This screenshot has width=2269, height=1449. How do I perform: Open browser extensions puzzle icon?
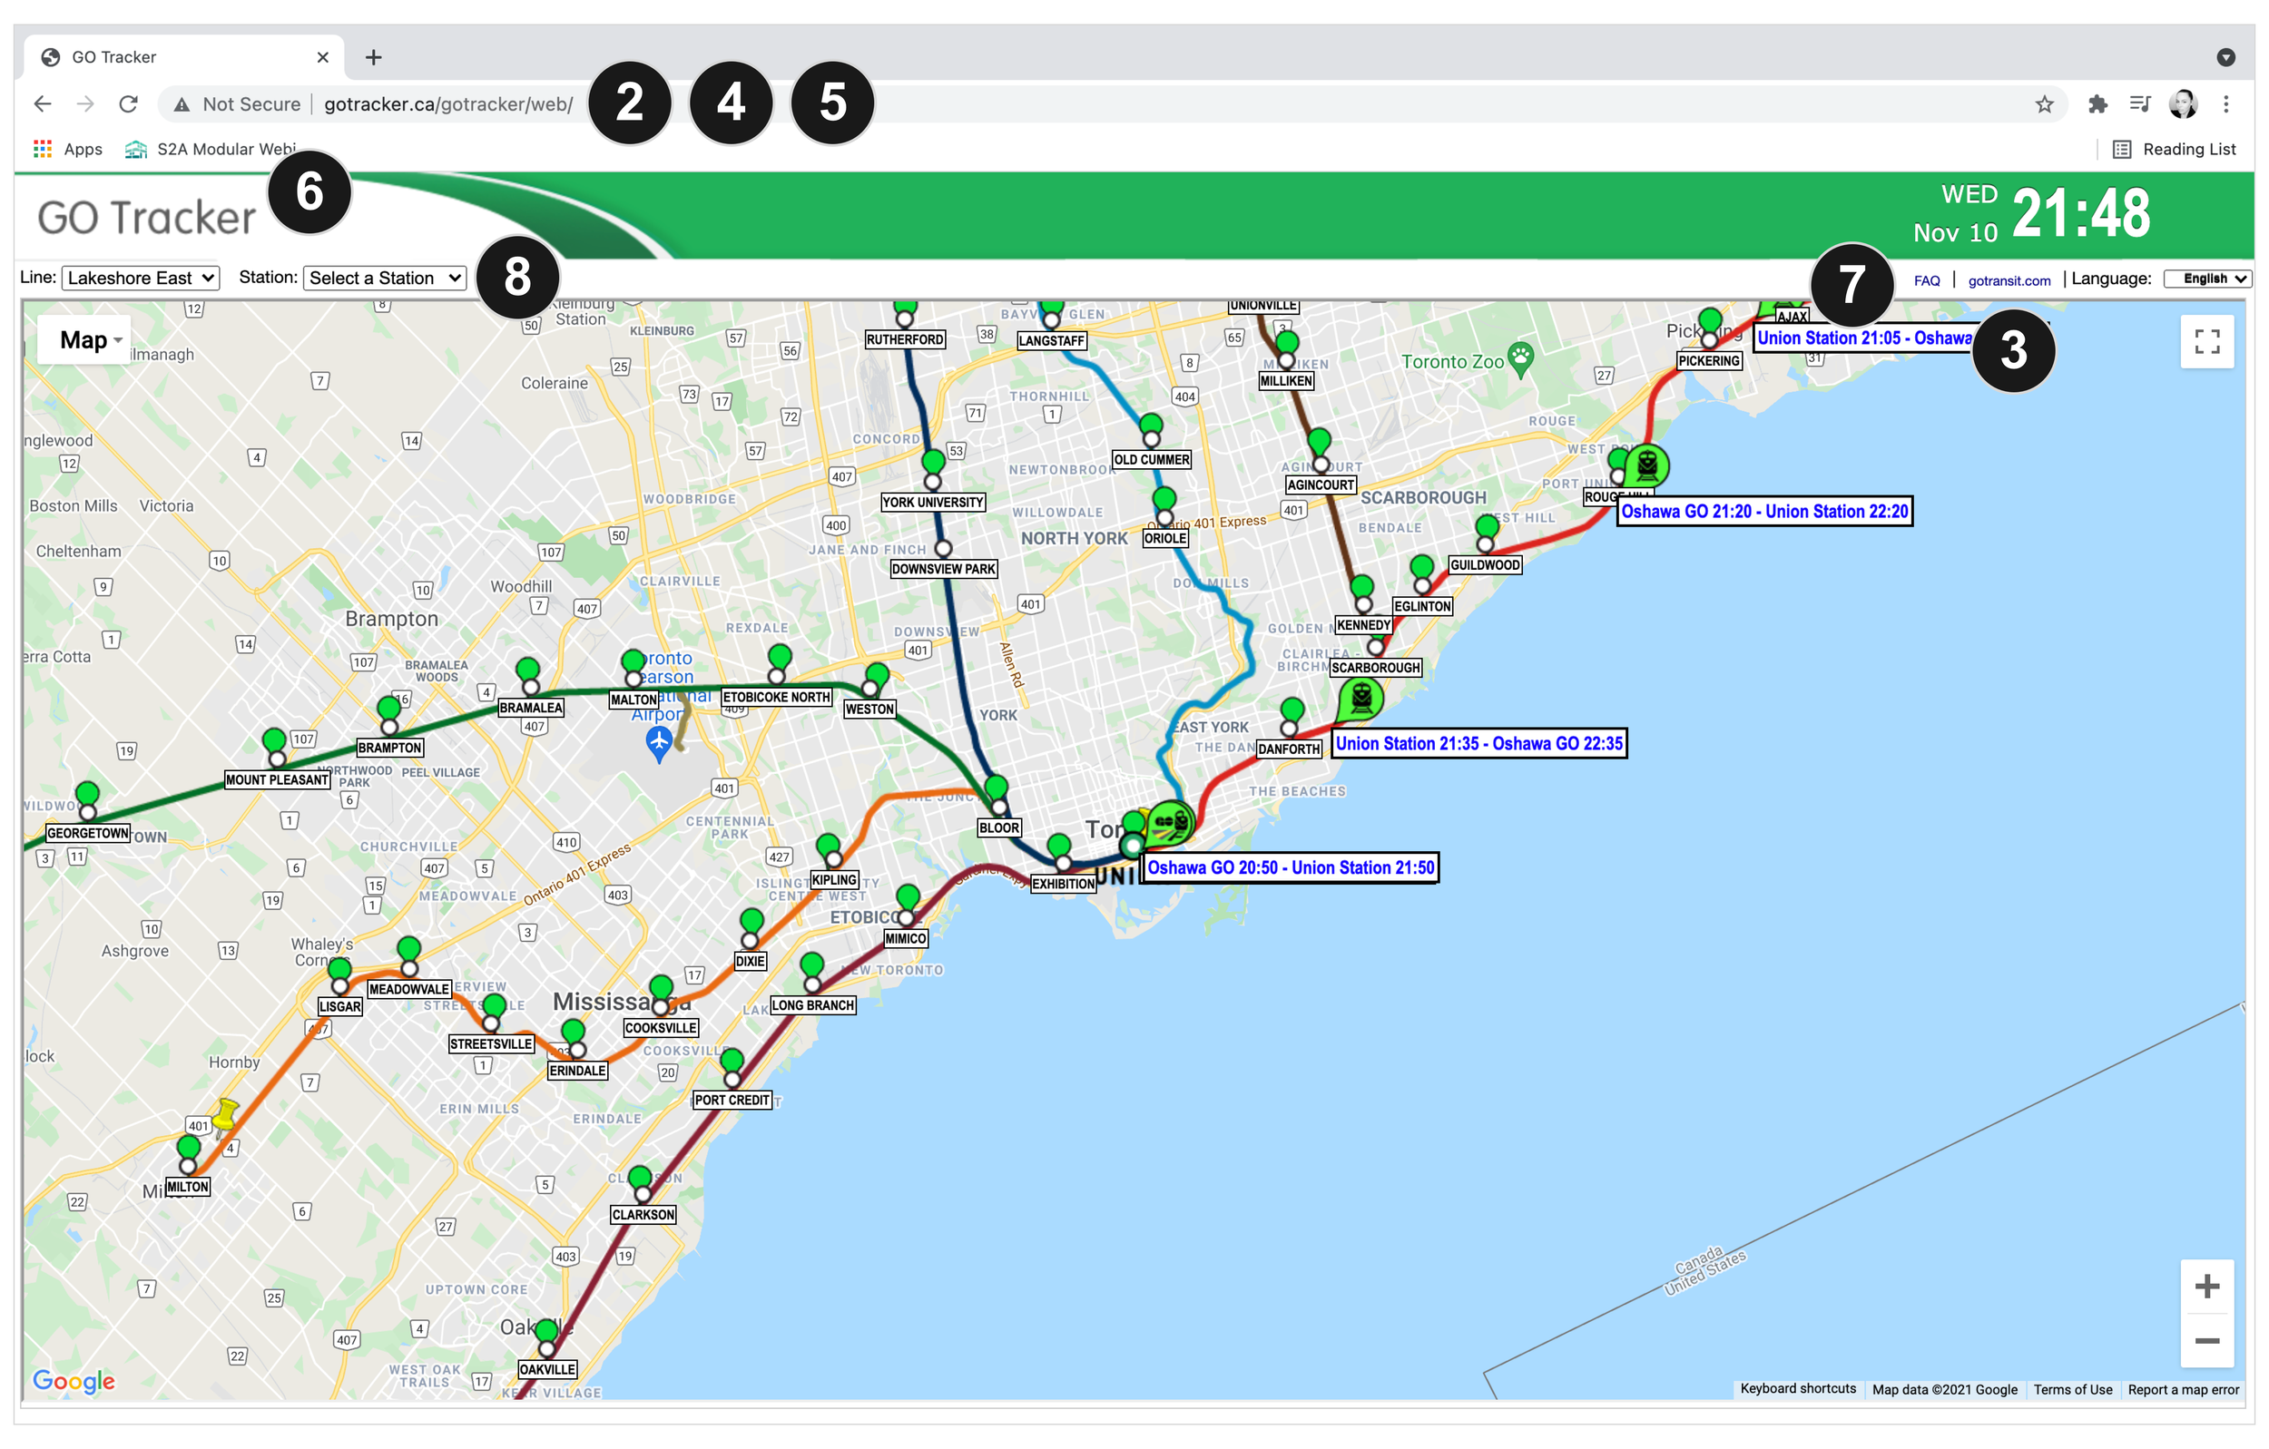[x=2097, y=104]
